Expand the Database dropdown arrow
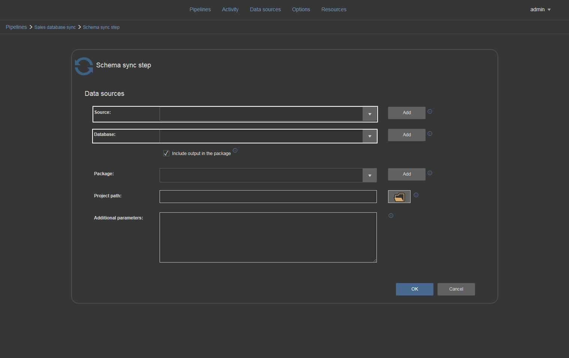The image size is (569, 358). (370, 136)
